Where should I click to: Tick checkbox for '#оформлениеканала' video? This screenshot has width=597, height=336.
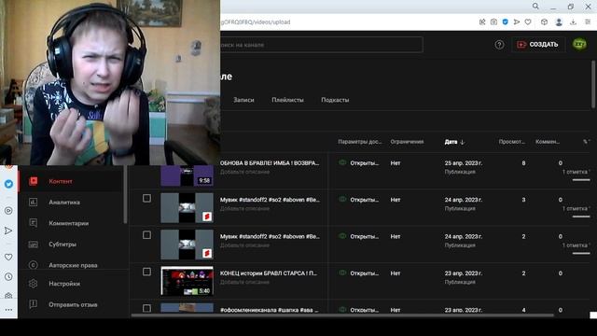point(146,308)
